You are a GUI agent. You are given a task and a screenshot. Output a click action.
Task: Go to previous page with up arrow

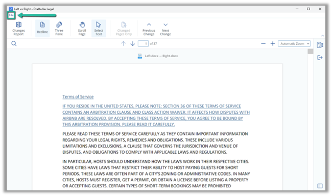[x=123, y=43]
